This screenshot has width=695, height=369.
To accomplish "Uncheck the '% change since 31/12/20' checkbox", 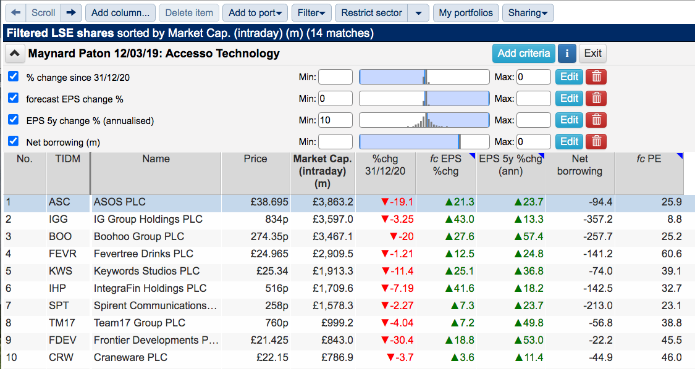I will click(14, 77).
